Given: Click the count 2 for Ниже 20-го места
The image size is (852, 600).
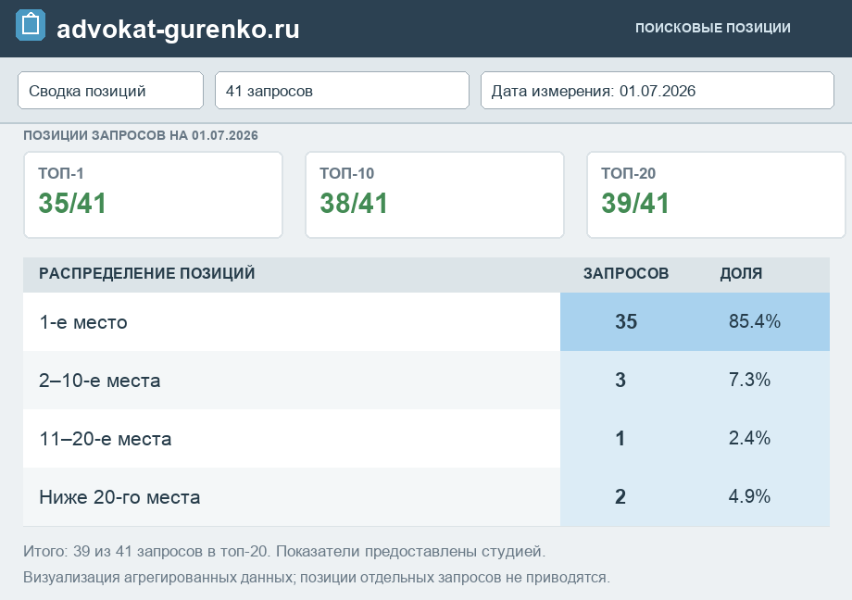Looking at the screenshot, I should point(620,496).
